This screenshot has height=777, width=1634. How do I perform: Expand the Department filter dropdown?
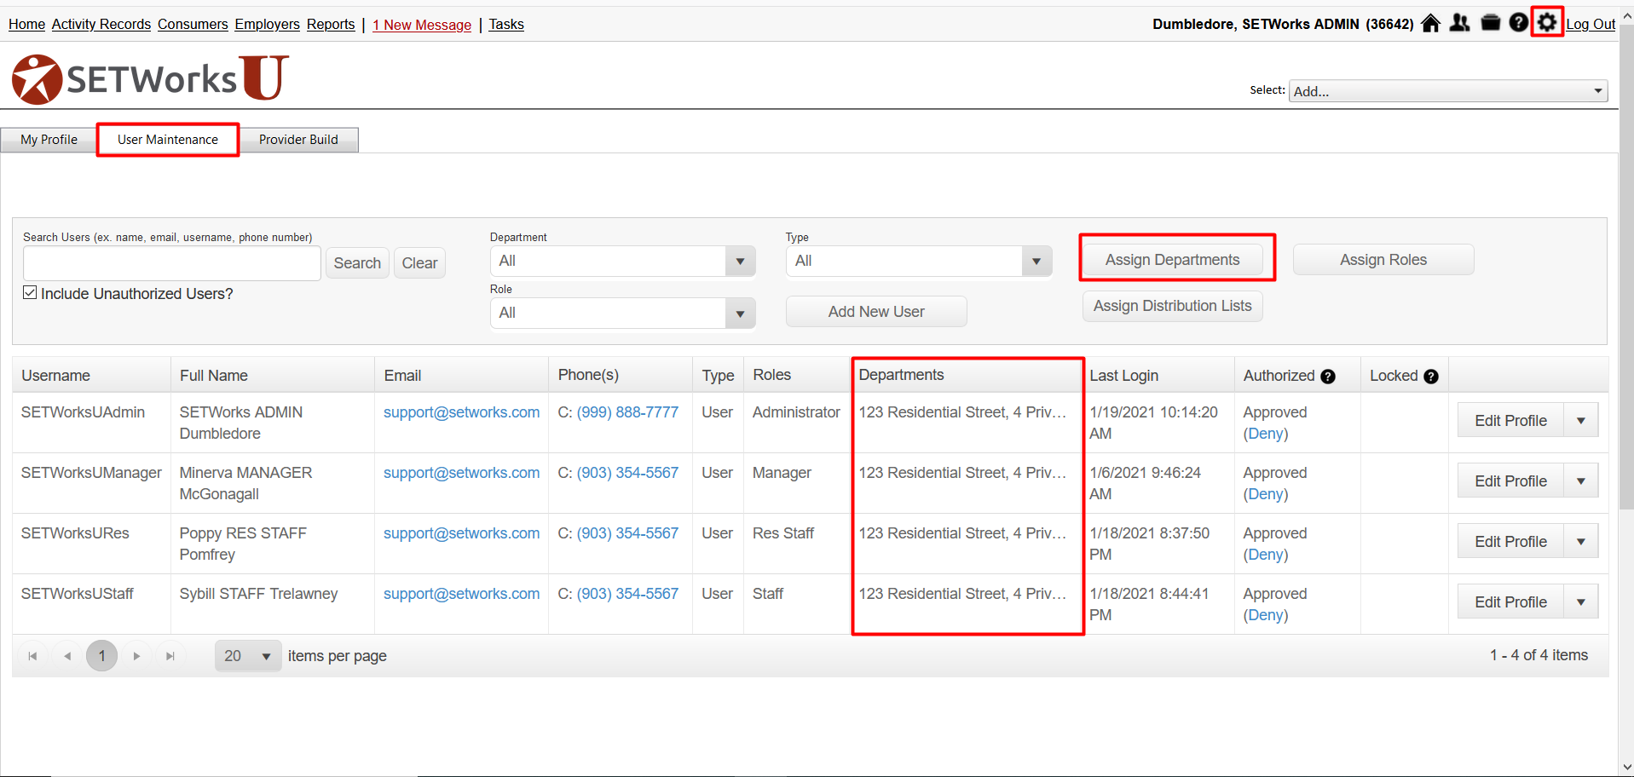pos(740,262)
